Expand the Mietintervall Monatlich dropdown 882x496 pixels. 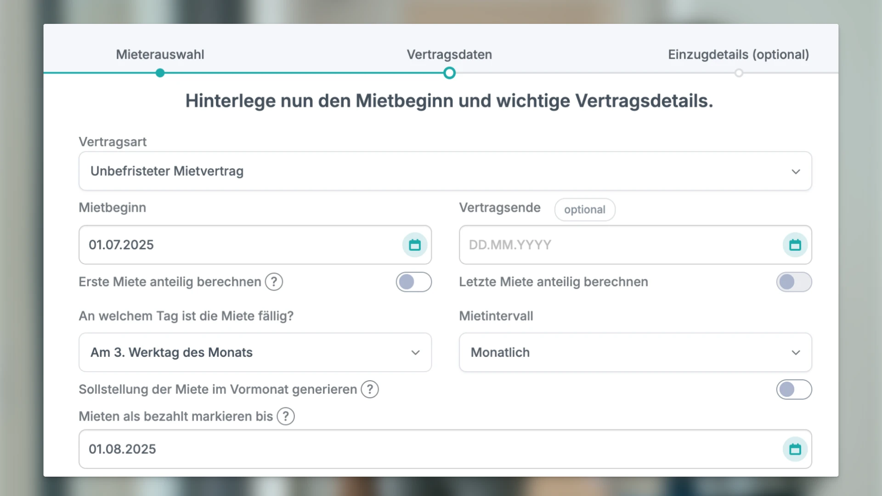point(635,353)
